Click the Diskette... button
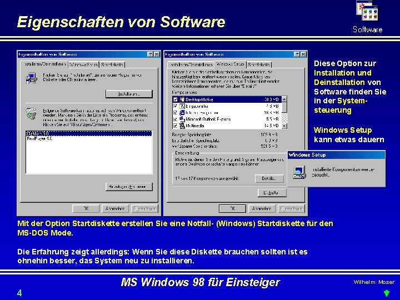Viewport: 400px width, 300px height. click(x=272, y=193)
